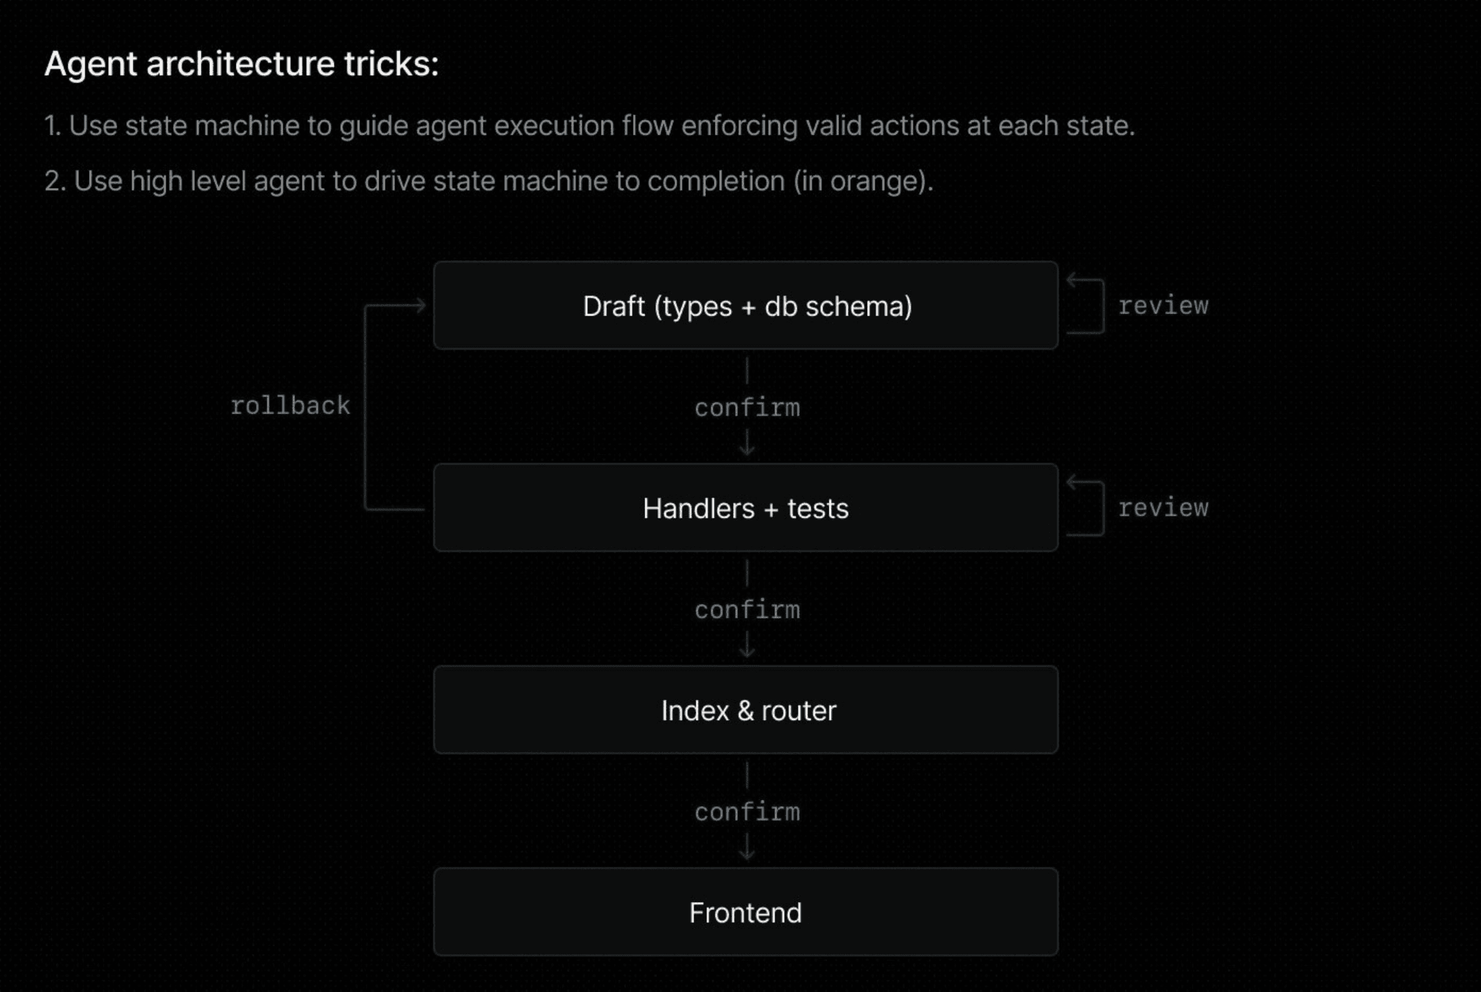Click the down arrow entering the Frontend box
Screen dimensions: 1481x992
(x=747, y=849)
